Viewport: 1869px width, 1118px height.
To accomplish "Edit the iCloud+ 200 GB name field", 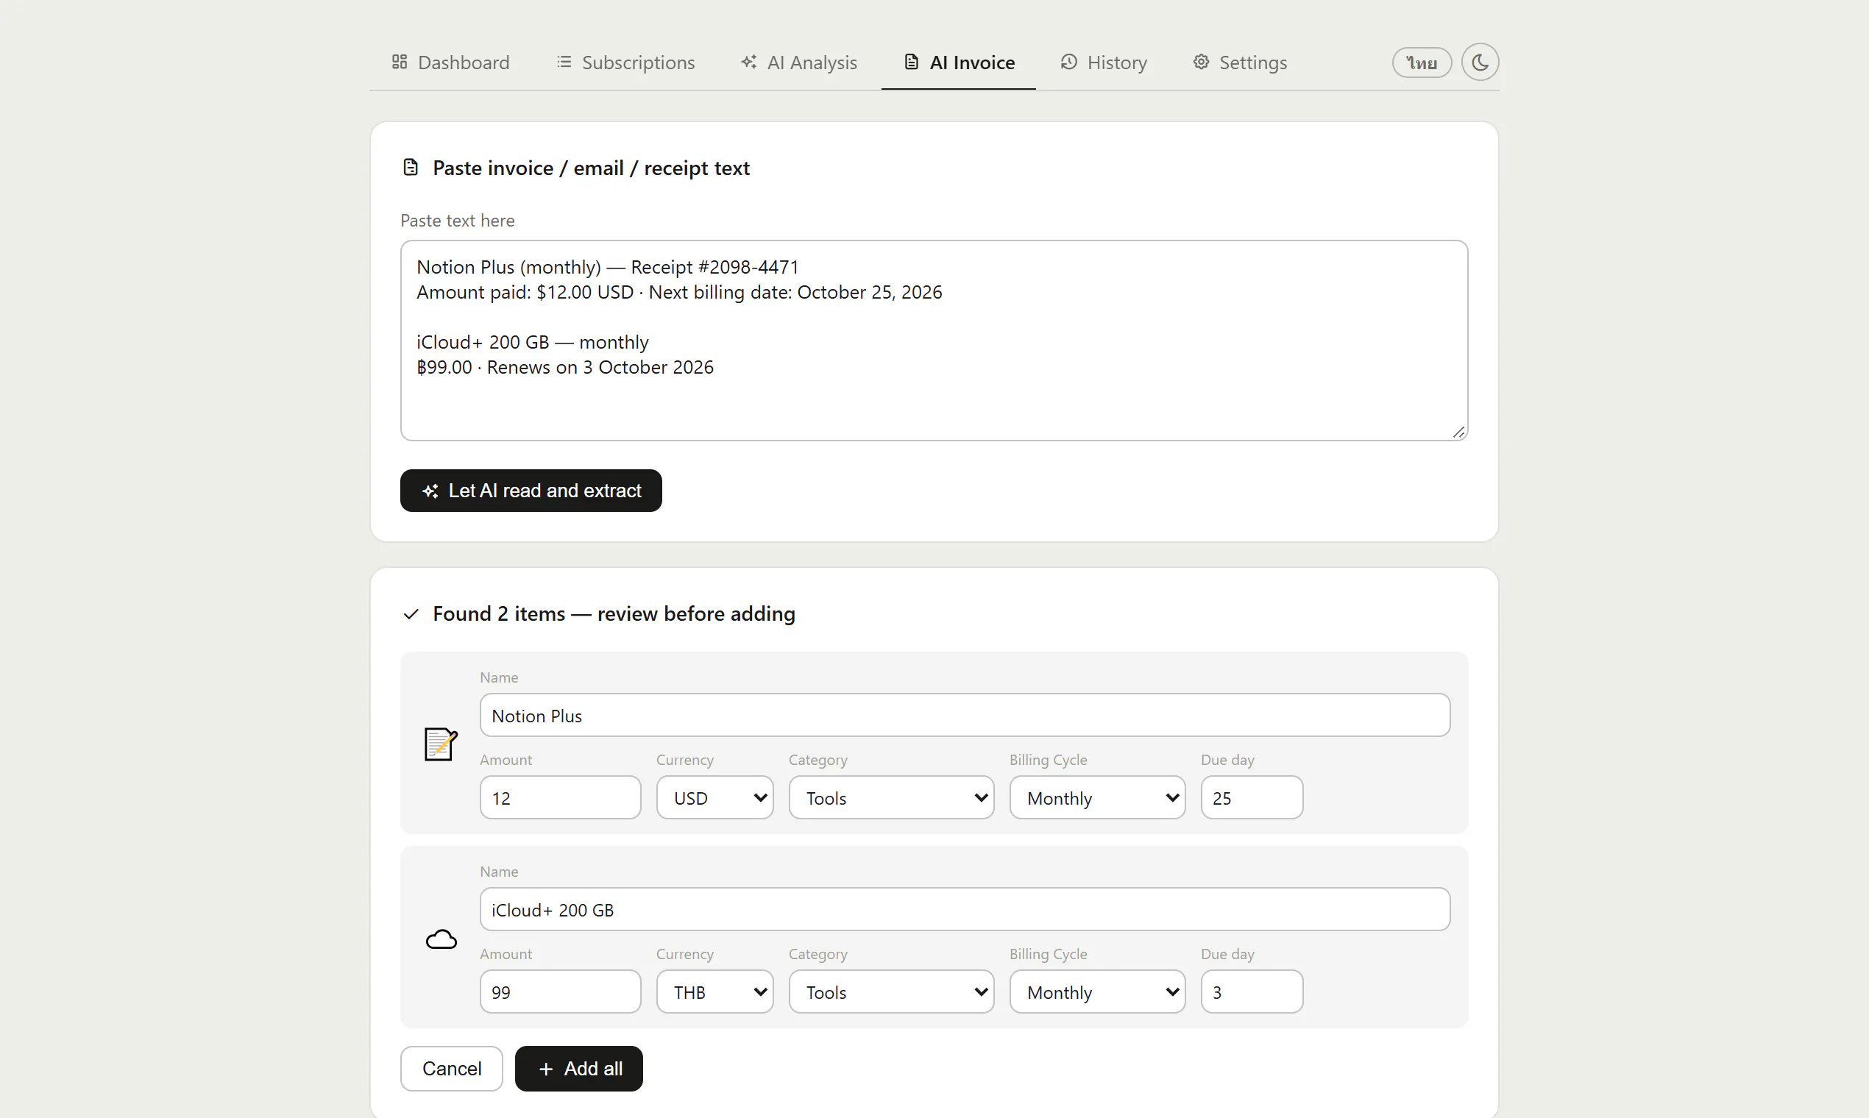I will [x=965, y=909].
